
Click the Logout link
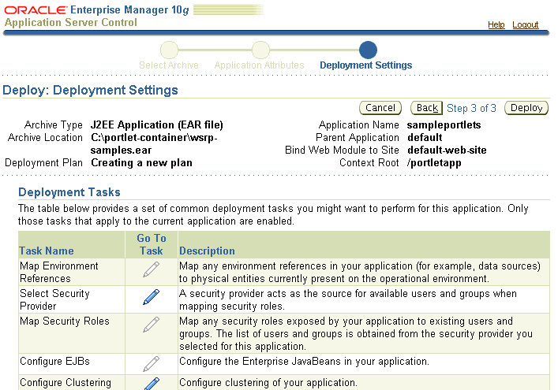526,24
